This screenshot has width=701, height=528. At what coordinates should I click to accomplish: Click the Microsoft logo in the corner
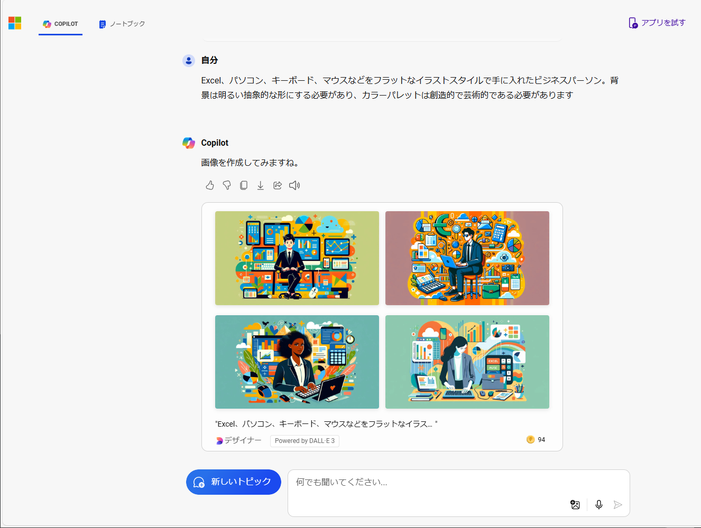click(15, 23)
